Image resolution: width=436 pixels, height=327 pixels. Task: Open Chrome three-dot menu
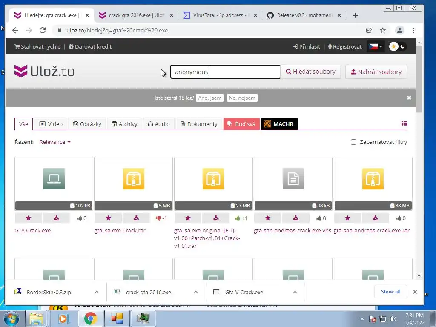[413, 30]
